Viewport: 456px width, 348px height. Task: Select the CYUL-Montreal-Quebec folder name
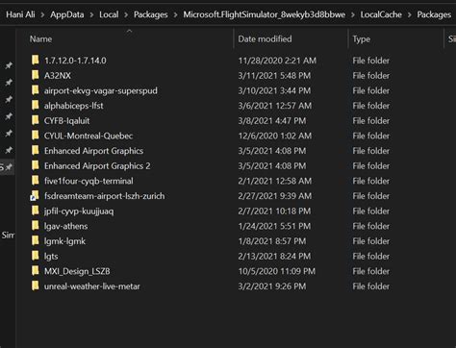(89, 136)
